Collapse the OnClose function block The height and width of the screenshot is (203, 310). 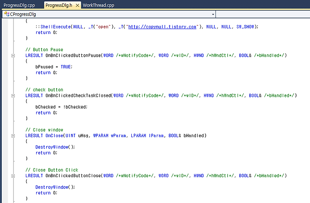pyautogui.click(x=13, y=136)
